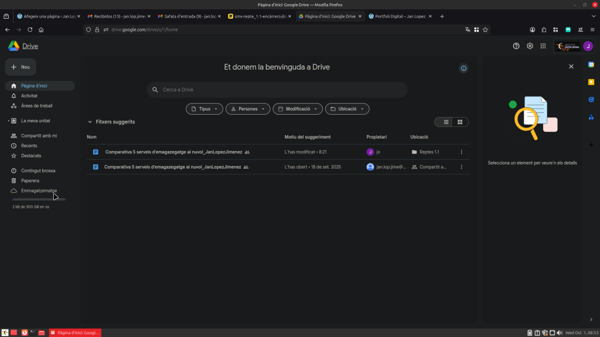The image size is (600, 337).
Task: Go to Compartit amb mi
Action: click(x=39, y=136)
